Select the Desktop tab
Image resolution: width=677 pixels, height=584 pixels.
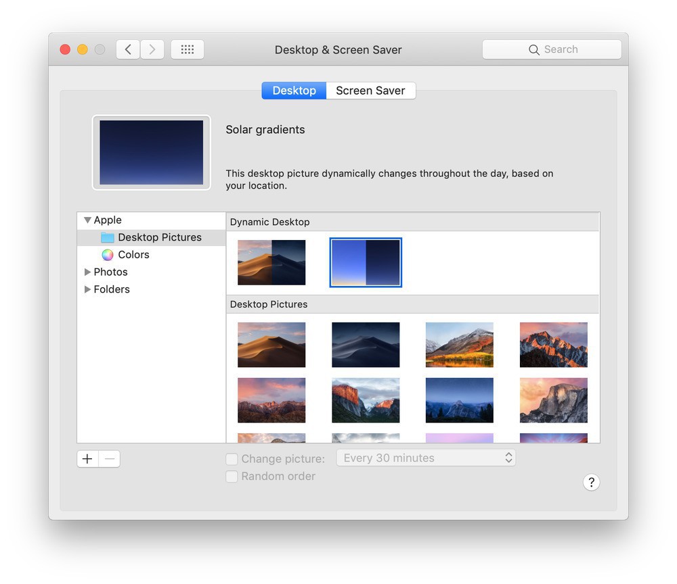point(294,91)
